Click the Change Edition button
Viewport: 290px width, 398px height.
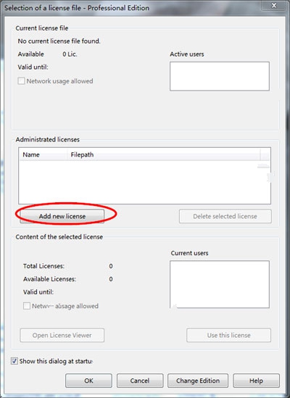click(x=198, y=381)
